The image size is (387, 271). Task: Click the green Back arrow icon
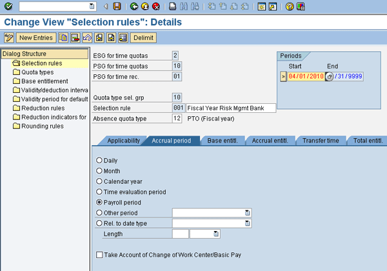[x=134, y=6]
